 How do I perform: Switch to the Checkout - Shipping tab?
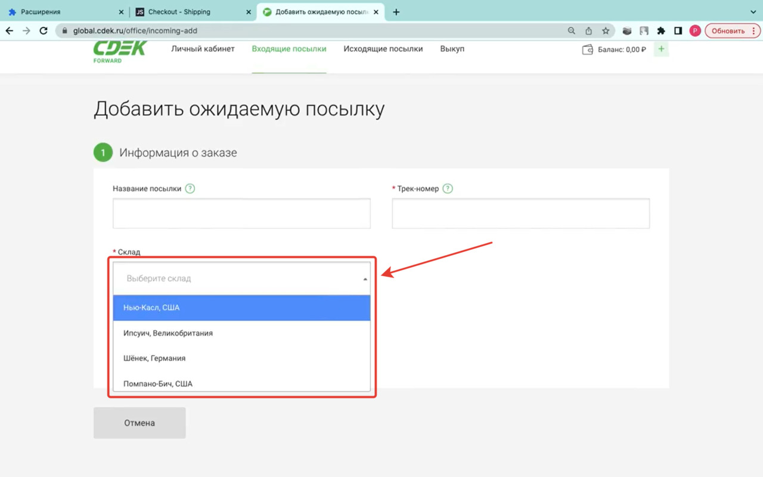(x=193, y=12)
